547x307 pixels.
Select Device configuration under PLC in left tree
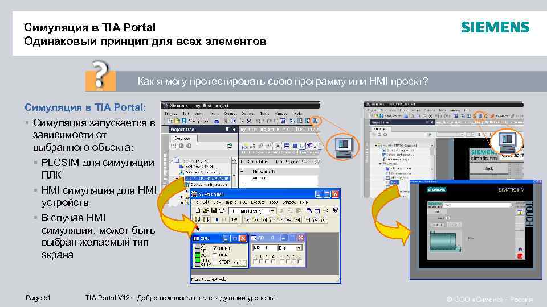click(206, 184)
